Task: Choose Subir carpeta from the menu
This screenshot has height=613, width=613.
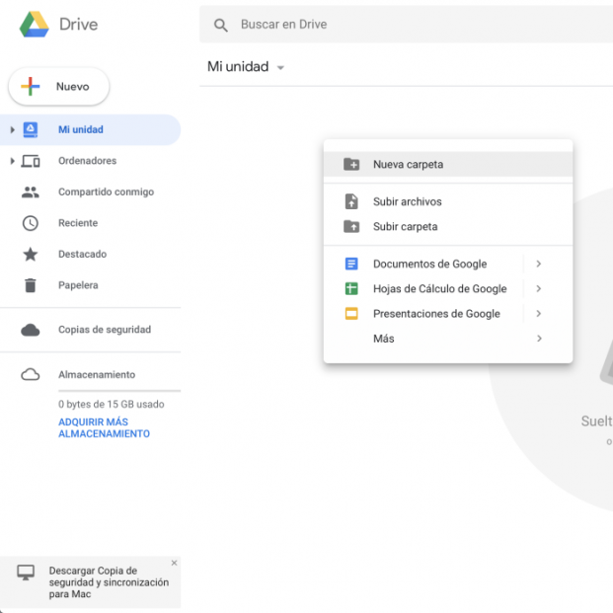Action: tap(405, 227)
